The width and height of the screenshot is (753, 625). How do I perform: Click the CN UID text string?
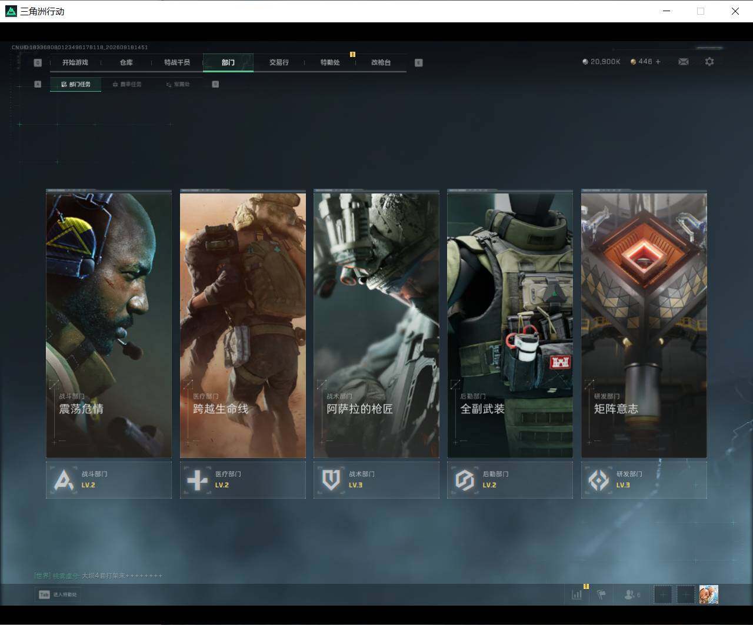[80, 47]
